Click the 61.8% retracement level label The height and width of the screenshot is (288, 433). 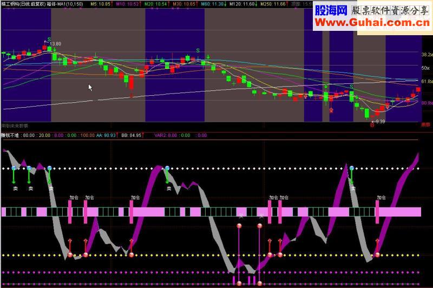[x=427, y=81]
